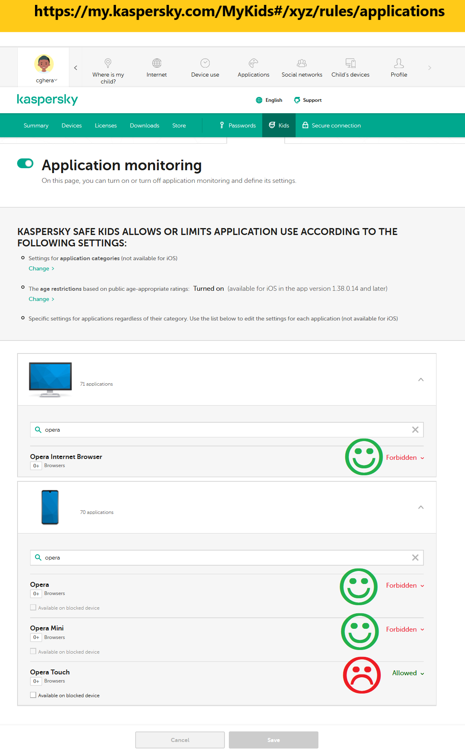Open the Applications gamepad icon
465x753 pixels.
click(x=253, y=63)
